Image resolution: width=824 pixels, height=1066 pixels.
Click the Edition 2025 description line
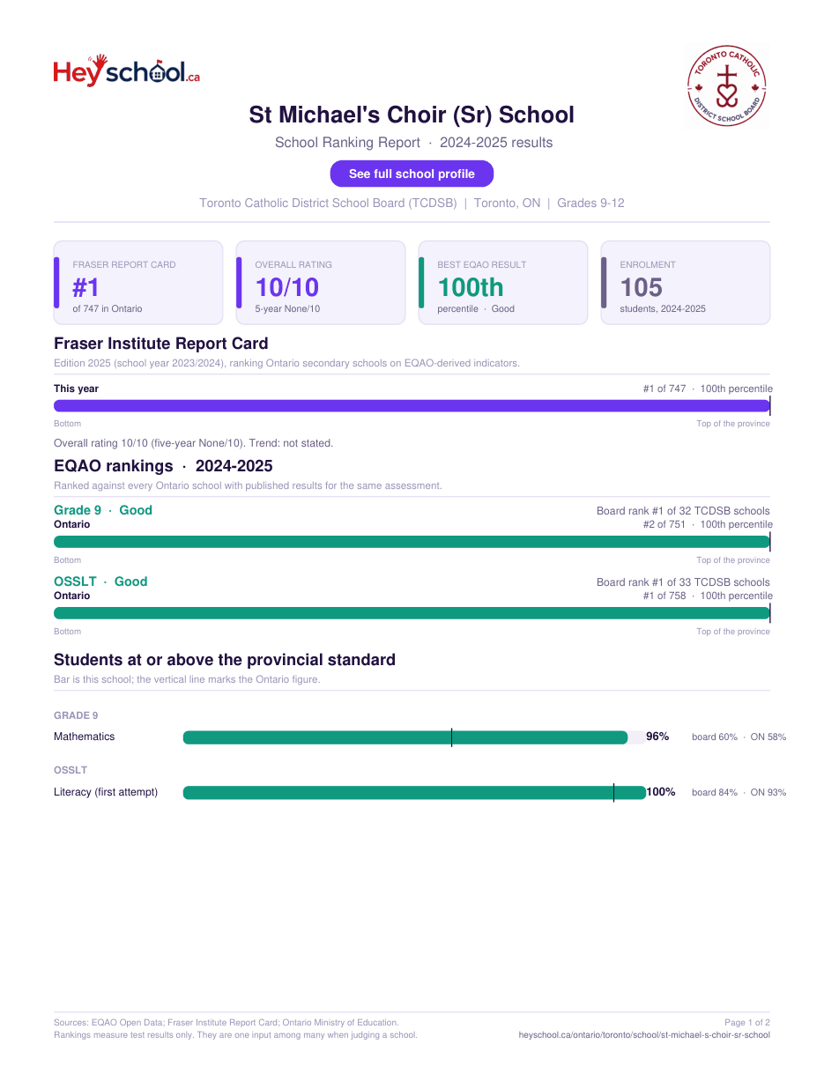(x=286, y=363)
